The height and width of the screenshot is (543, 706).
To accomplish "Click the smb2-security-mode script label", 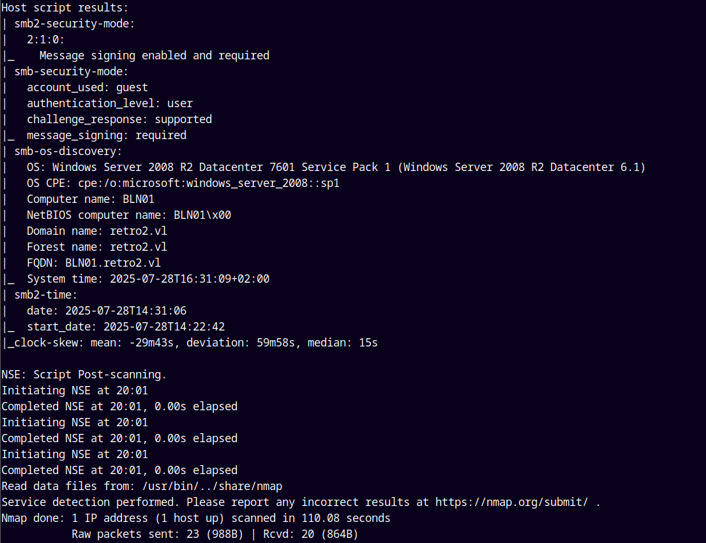I will (x=74, y=24).
